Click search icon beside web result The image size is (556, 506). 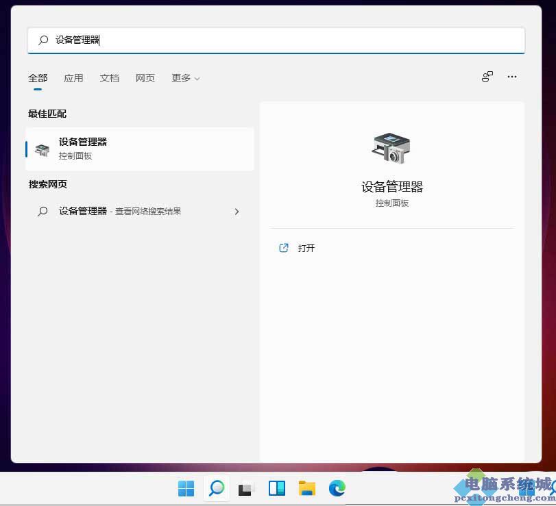[43, 212]
